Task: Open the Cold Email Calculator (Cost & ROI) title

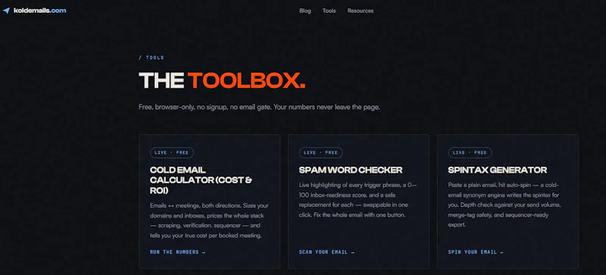Action: click(201, 180)
